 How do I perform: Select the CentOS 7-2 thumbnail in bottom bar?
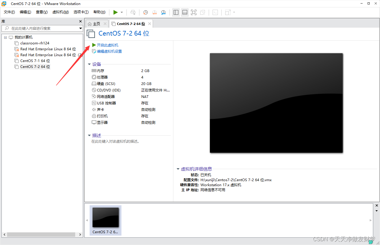click(x=106, y=221)
